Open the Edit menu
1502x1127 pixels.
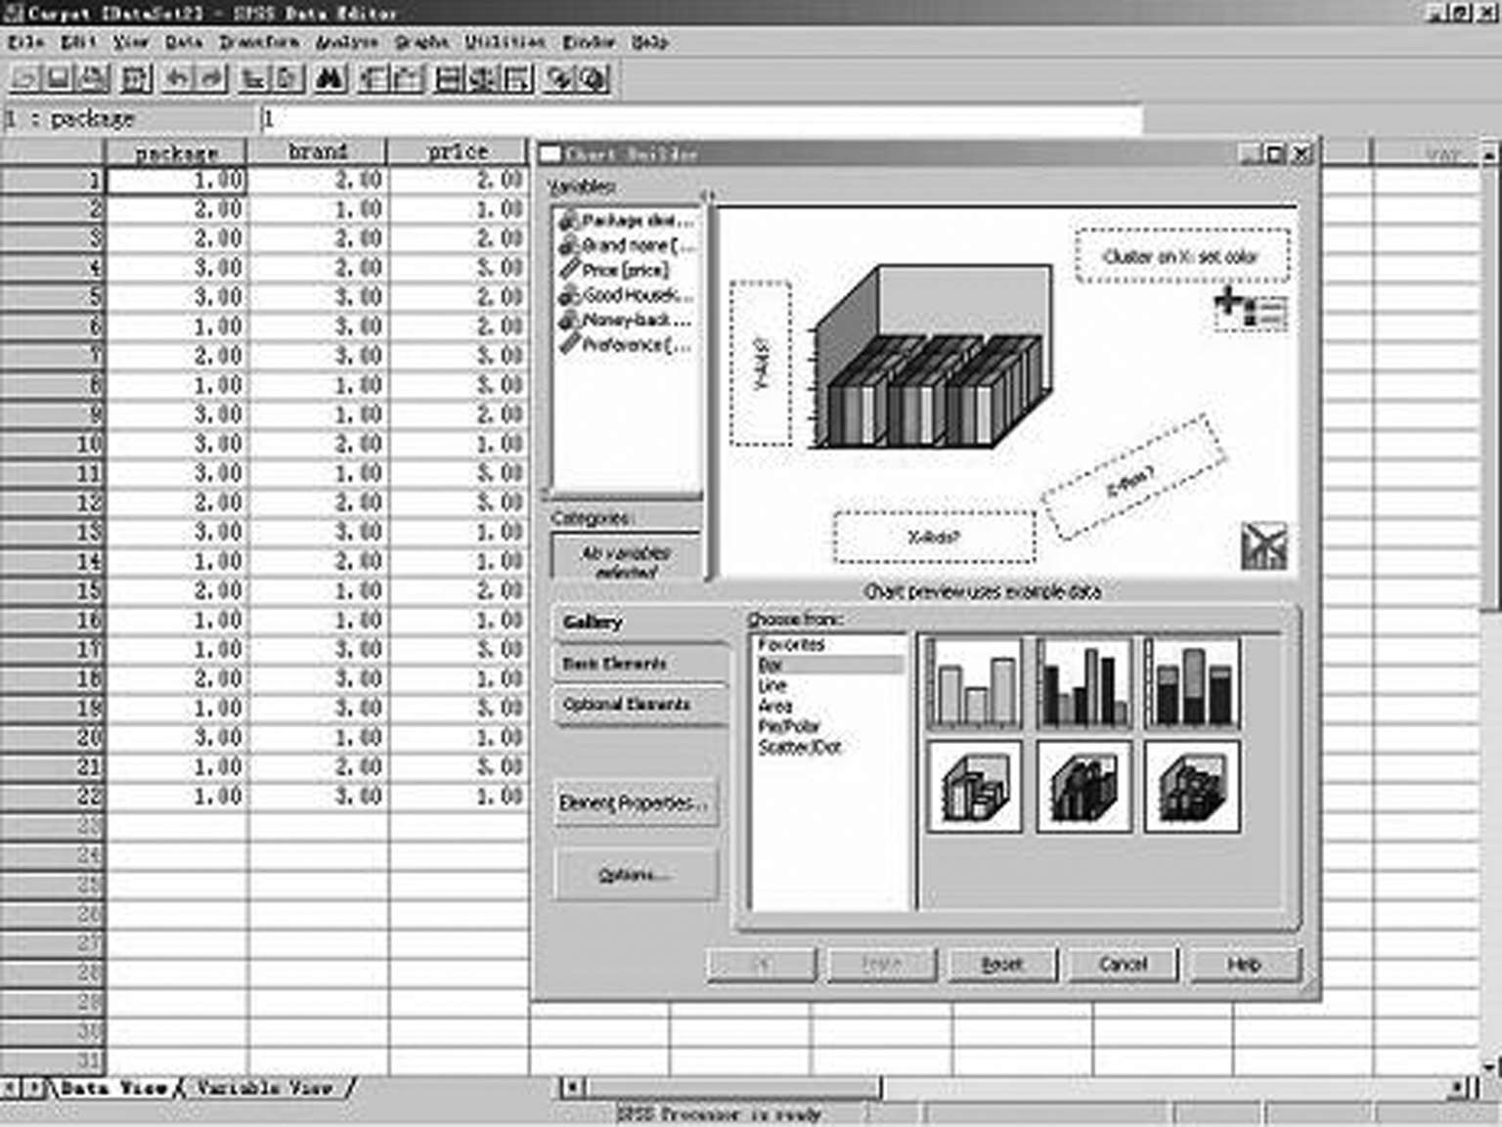(79, 42)
